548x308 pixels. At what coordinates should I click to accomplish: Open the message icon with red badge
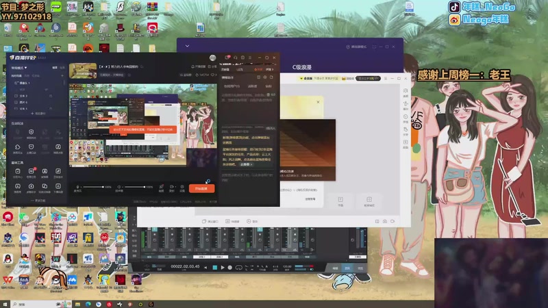point(227,57)
